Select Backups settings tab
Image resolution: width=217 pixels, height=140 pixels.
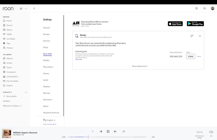click(x=47, y=93)
